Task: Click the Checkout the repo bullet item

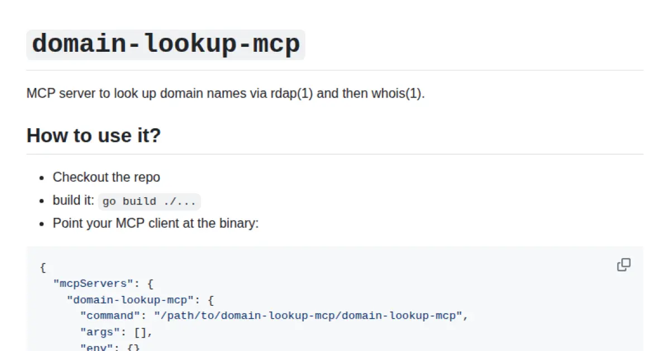Action: point(106,177)
